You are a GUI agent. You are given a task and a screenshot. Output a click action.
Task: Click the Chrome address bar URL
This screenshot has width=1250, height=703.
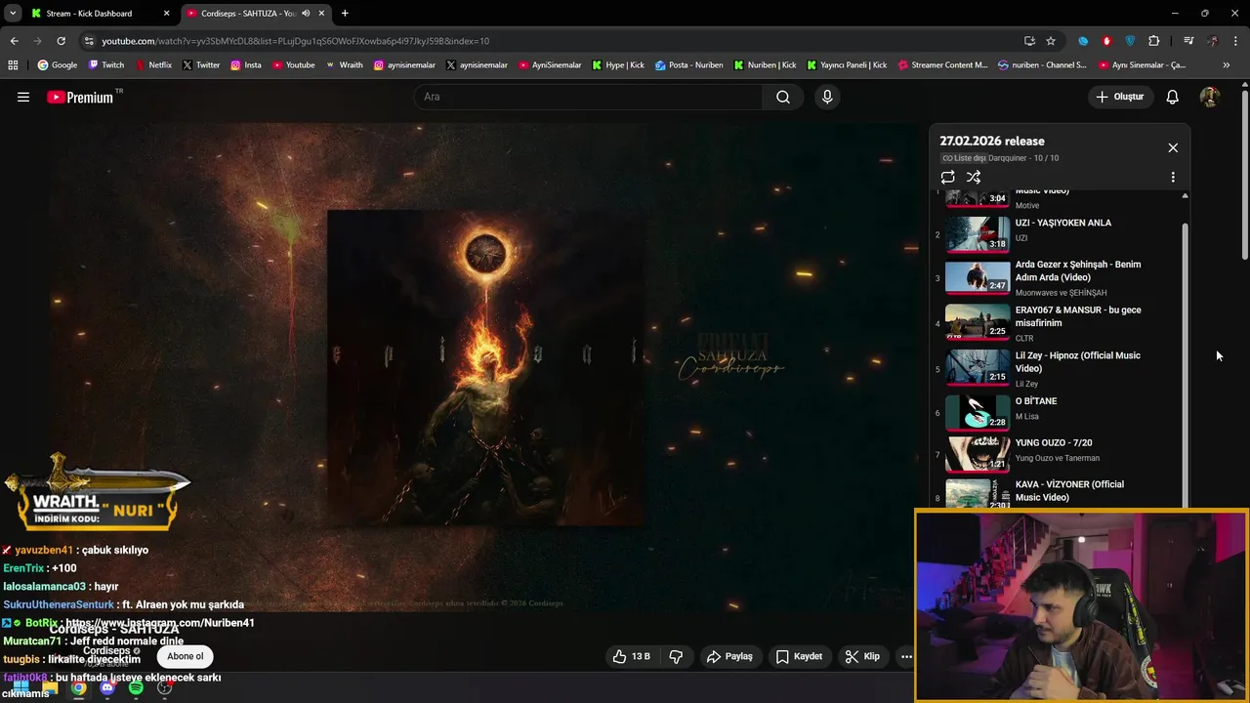(295, 41)
